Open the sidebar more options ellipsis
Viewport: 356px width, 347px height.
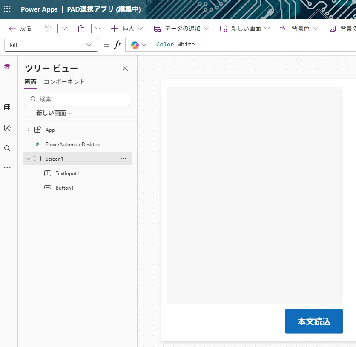(7, 168)
